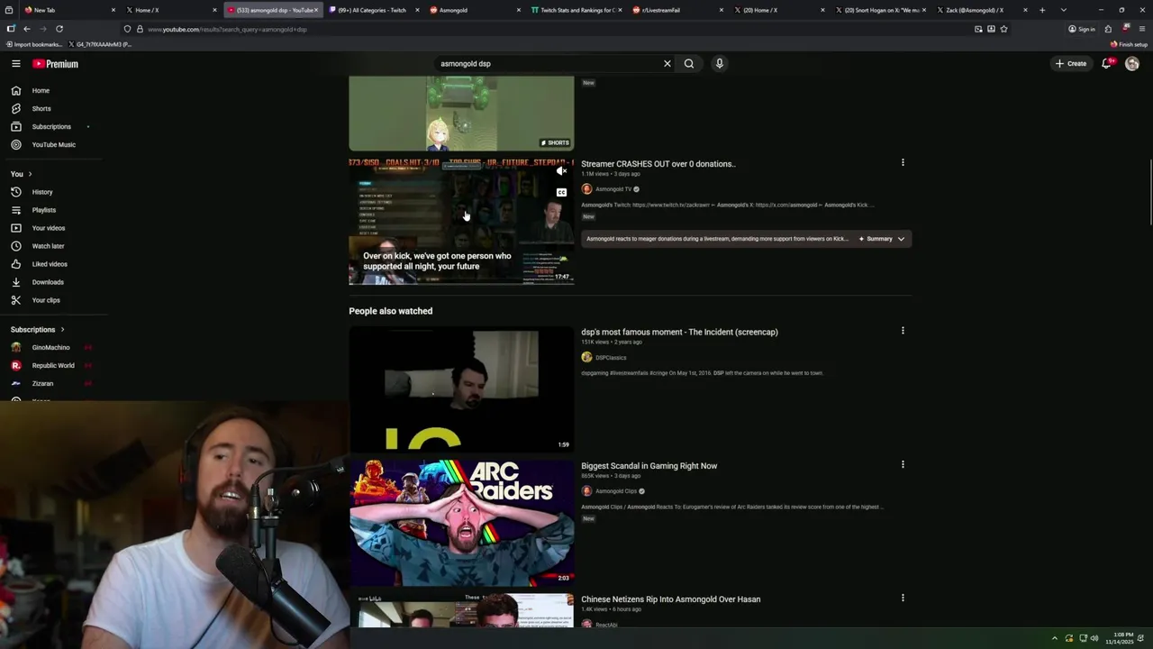This screenshot has width=1153, height=649.
Task: Open the account avatar menu
Action: [1132, 64]
